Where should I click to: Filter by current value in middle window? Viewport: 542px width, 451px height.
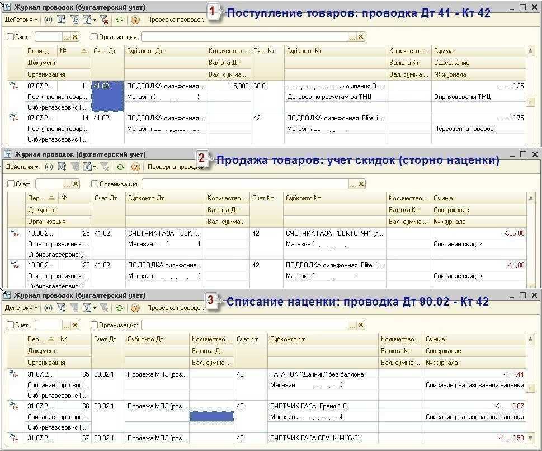[x=74, y=167]
